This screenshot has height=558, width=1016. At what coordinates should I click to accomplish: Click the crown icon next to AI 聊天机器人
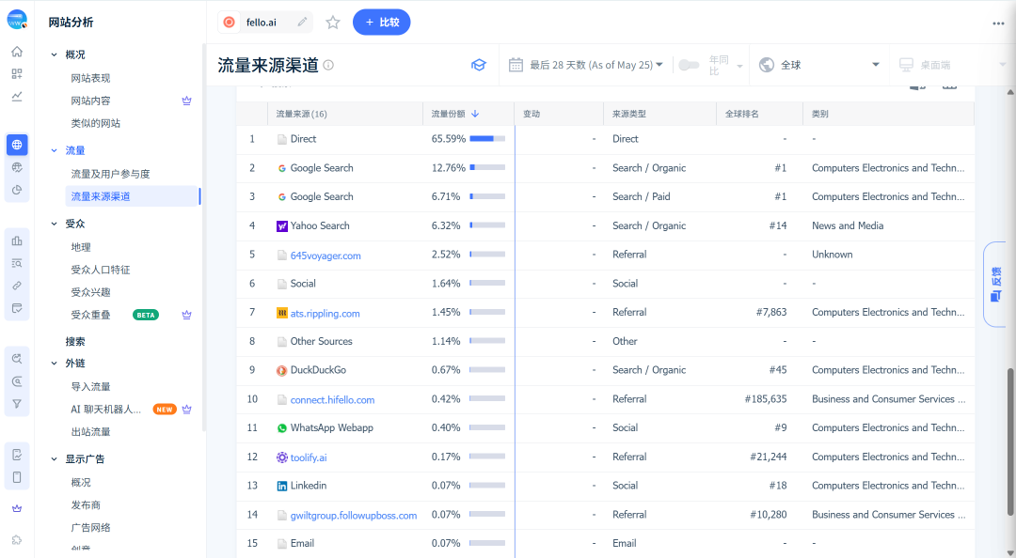coord(186,410)
